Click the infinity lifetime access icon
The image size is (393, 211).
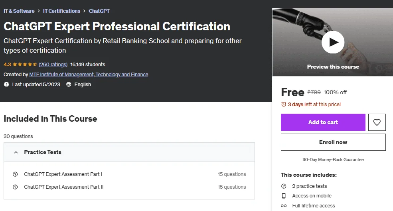pos(284,206)
